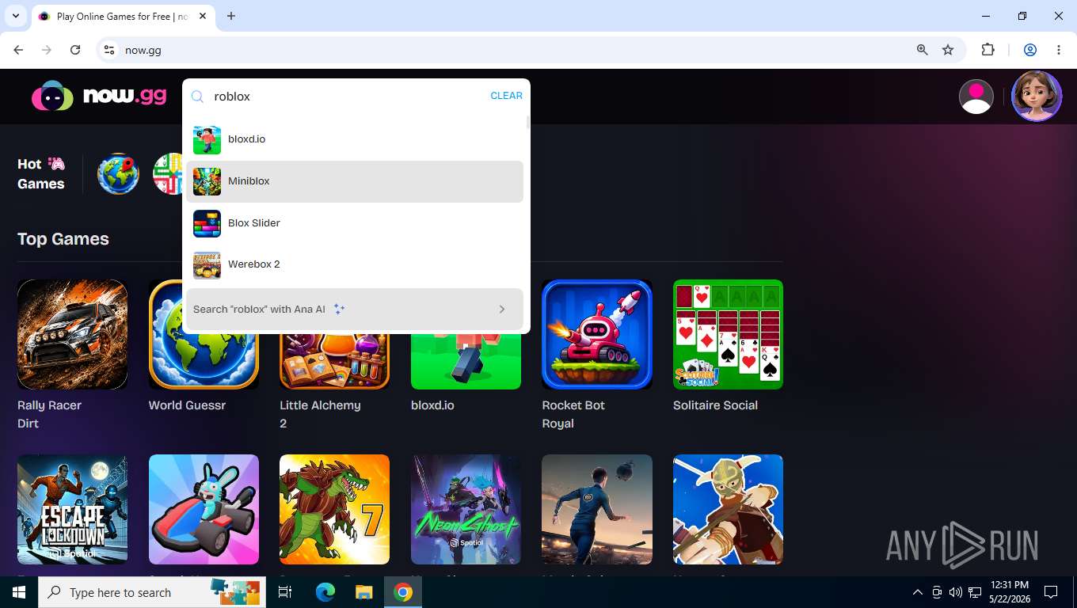
Task: Open the tab search dropdown arrow
Action: (15, 16)
